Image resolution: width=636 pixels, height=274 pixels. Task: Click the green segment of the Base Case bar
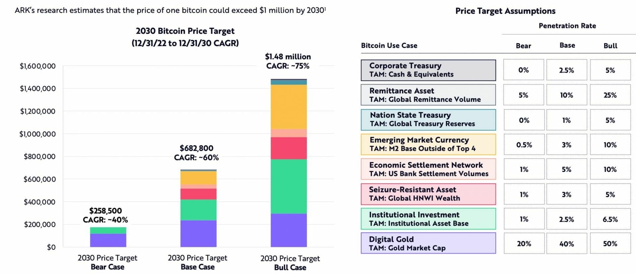tap(198, 210)
